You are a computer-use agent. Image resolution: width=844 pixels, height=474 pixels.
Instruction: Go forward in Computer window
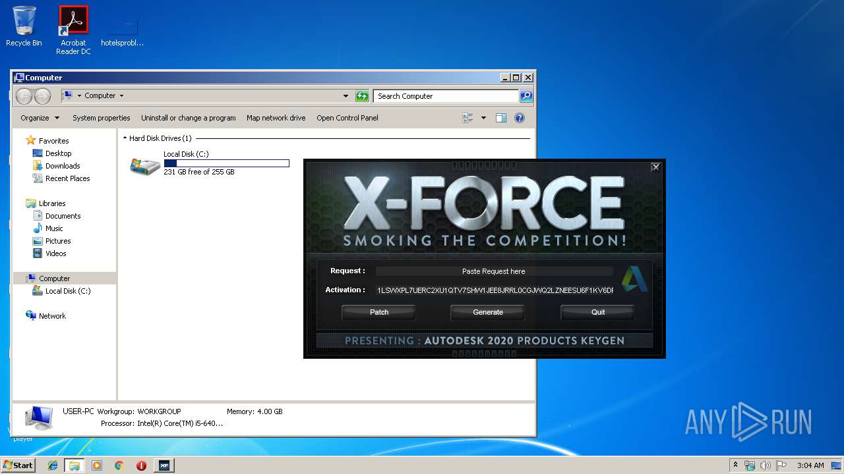pos(42,96)
